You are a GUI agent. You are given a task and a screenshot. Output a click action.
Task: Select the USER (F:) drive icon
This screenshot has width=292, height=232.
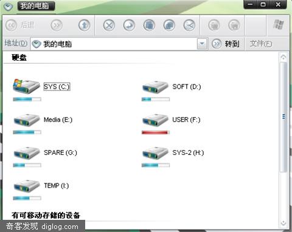point(155,120)
